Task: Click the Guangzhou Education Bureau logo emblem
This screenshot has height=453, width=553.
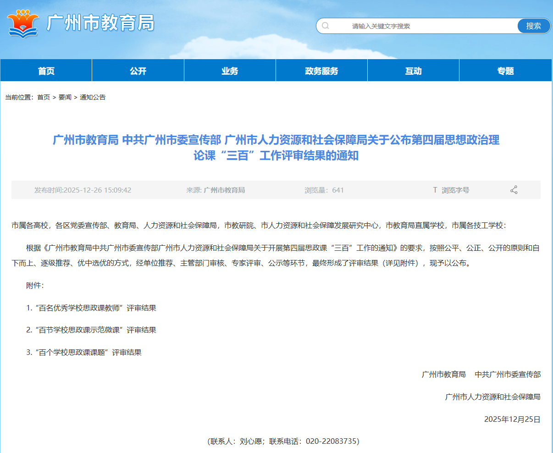Action: pyautogui.click(x=23, y=24)
